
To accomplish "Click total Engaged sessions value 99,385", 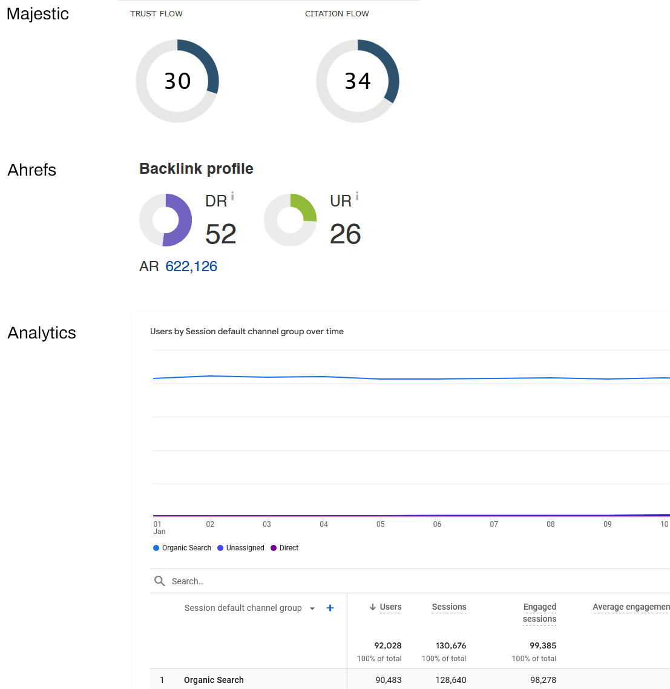I will tap(543, 645).
